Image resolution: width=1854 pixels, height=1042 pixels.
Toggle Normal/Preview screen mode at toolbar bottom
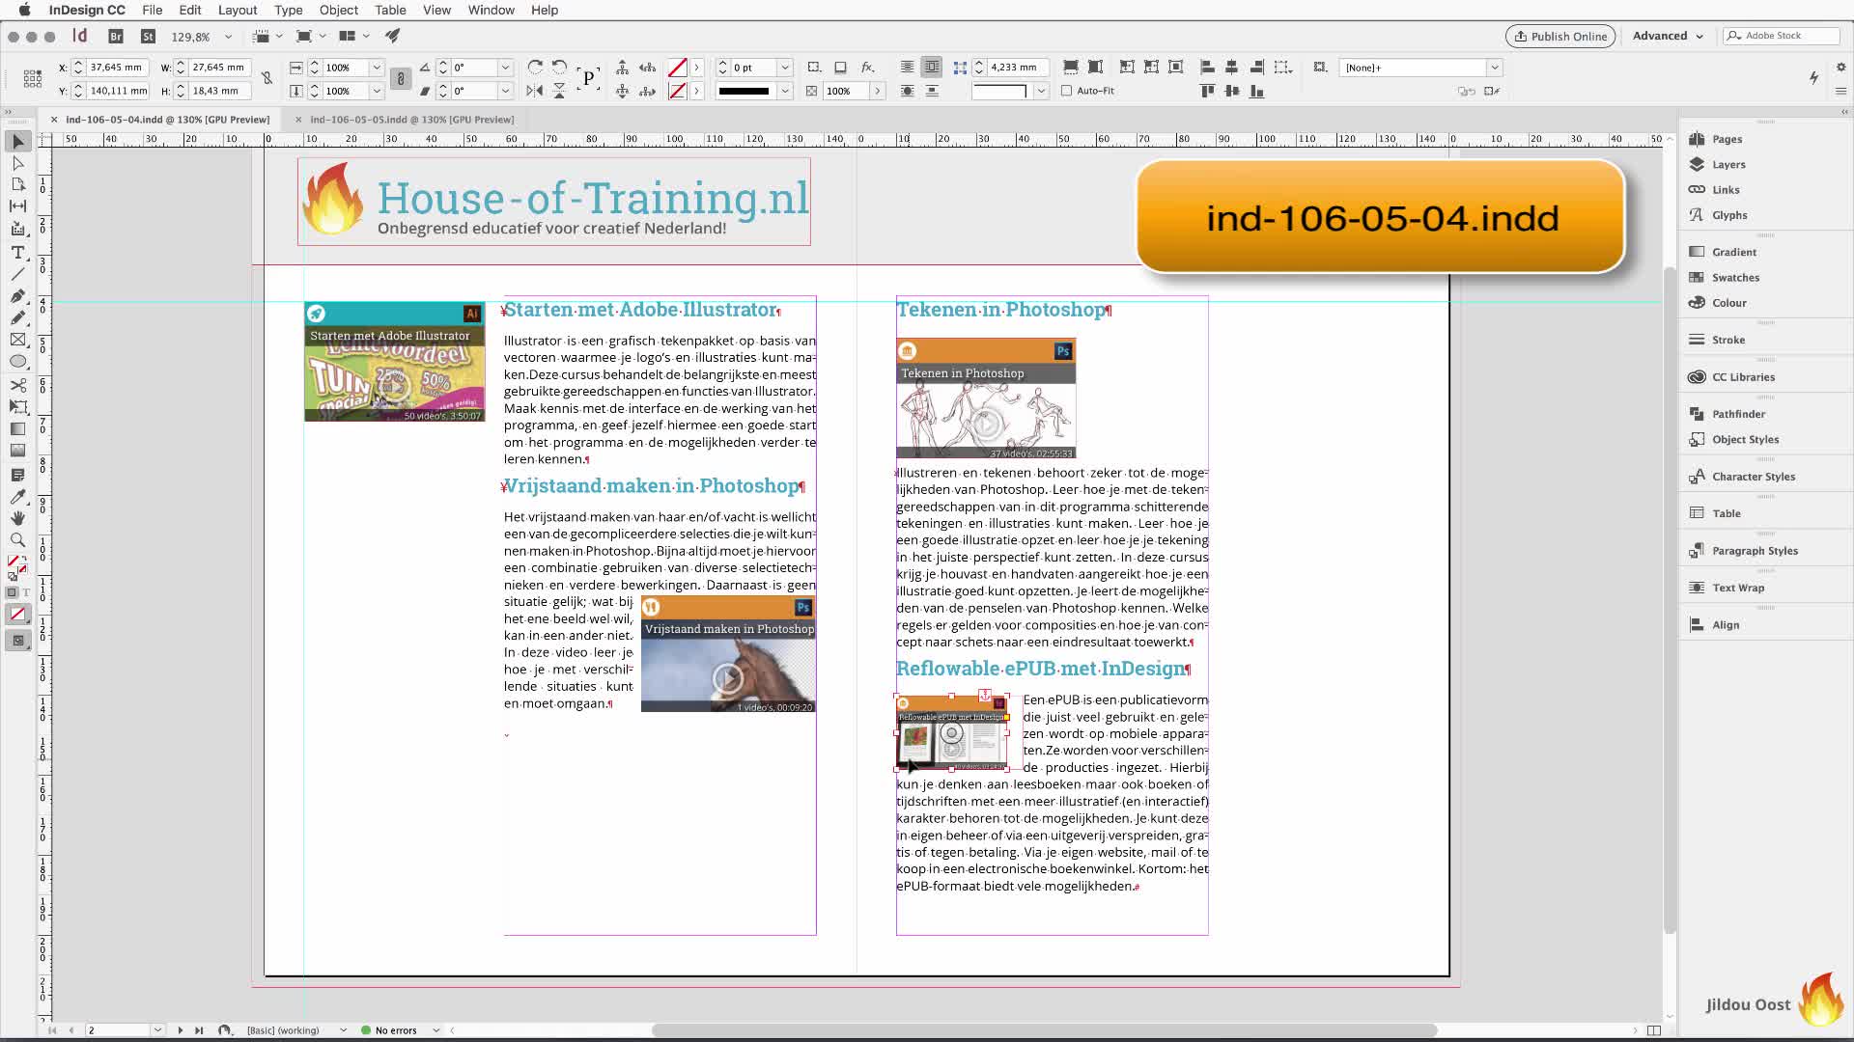(17, 641)
